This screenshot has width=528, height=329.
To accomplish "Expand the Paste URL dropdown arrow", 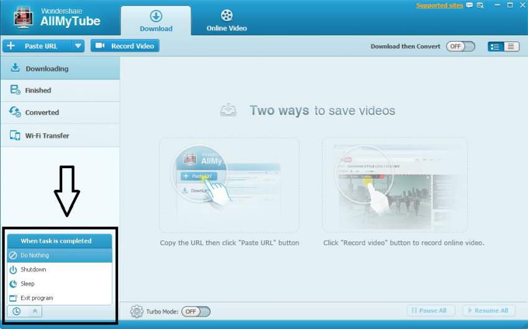I will 78,46.
